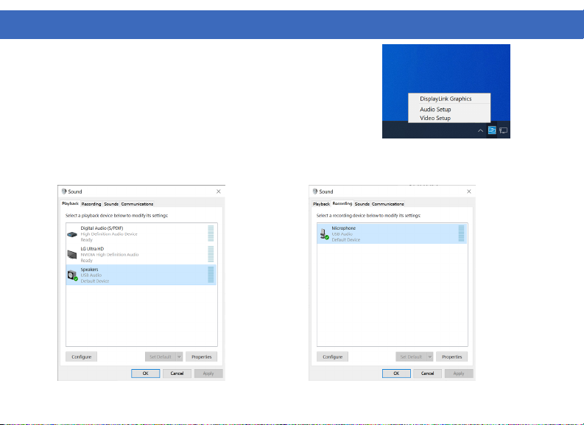This screenshot has width=584, height=425.
Task: Open Properties in the recording Sound window
Action: [x=451, y=356]
